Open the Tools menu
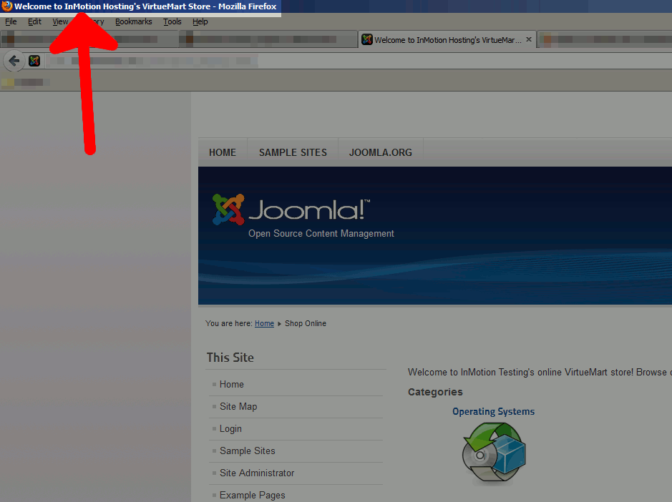The width and height of the screenshot is (672, 502). [172, 21]
